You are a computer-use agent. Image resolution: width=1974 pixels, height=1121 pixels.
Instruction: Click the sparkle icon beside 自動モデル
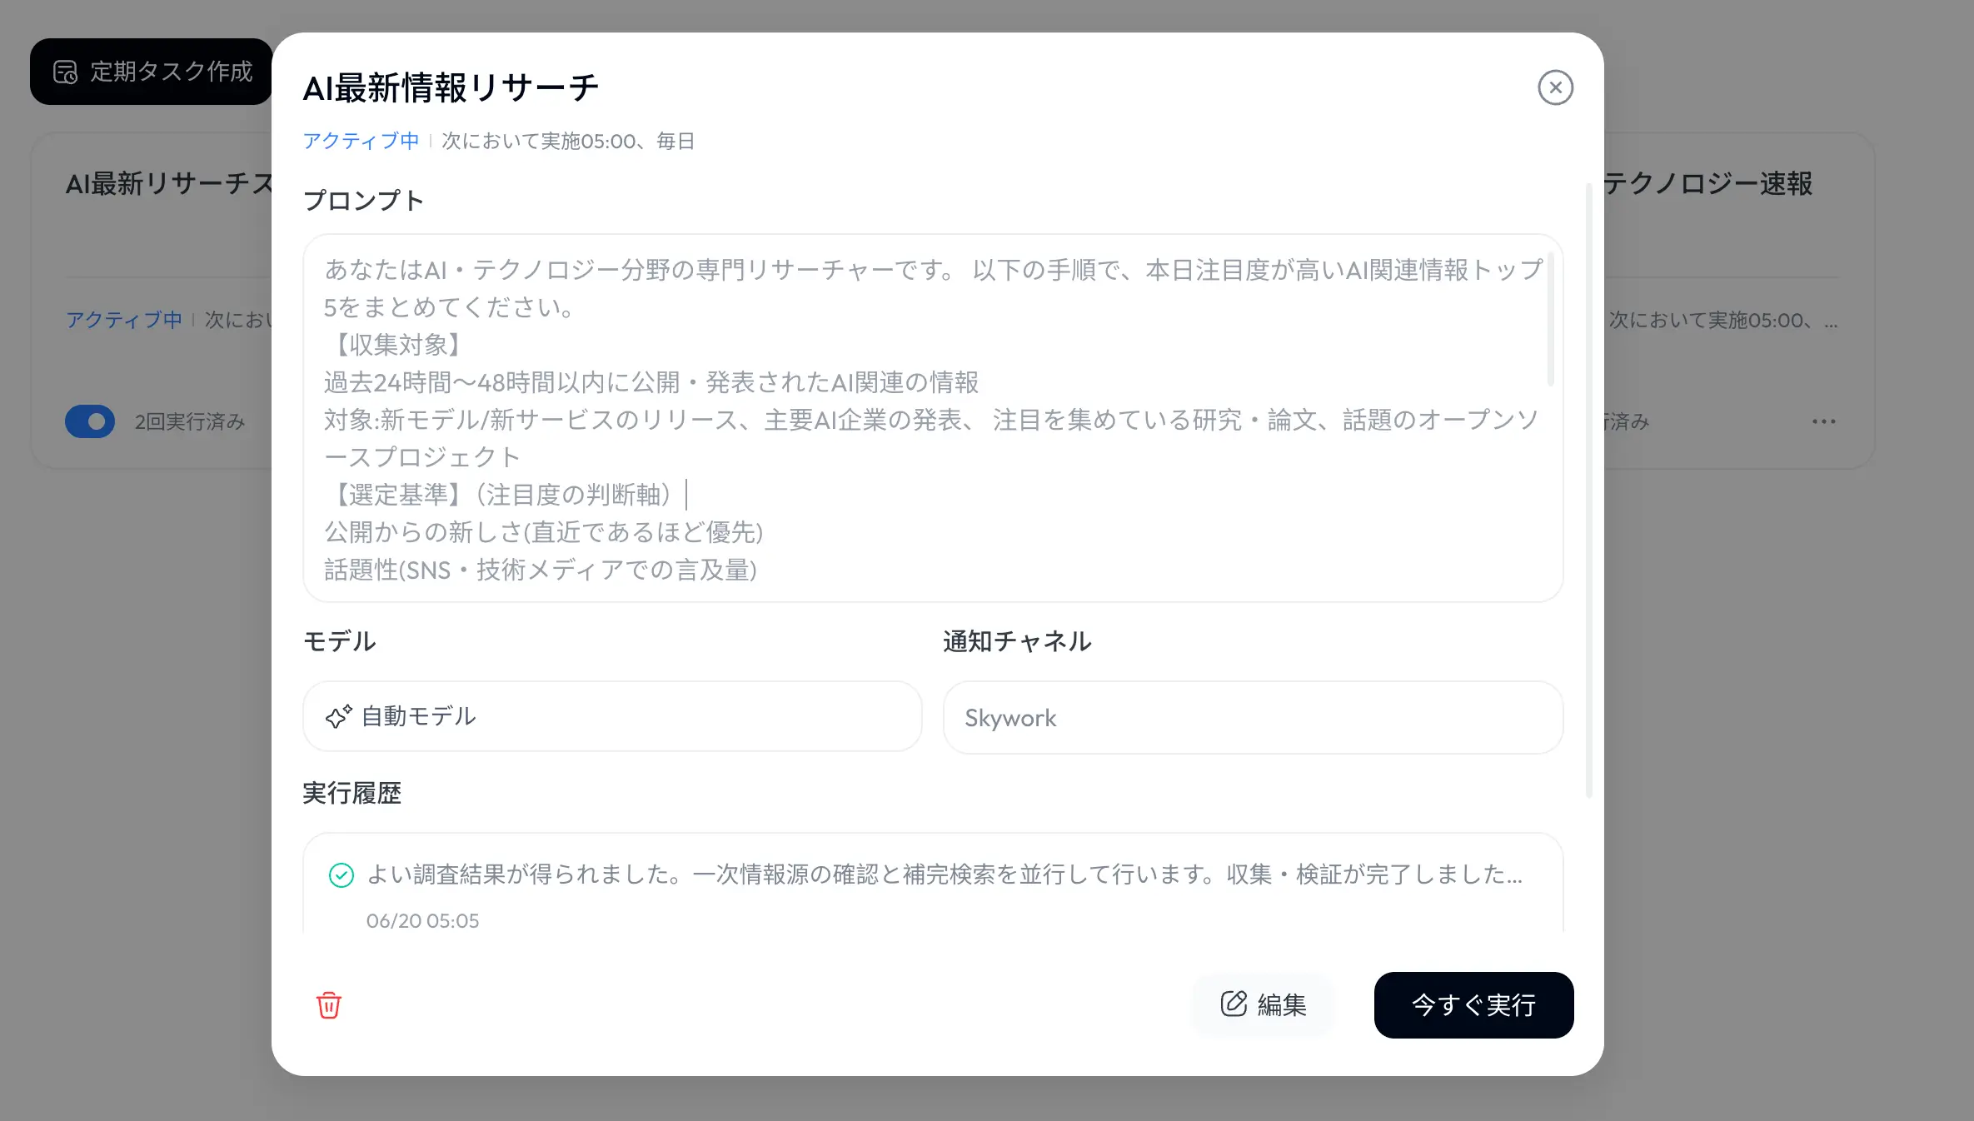point(338,717)
